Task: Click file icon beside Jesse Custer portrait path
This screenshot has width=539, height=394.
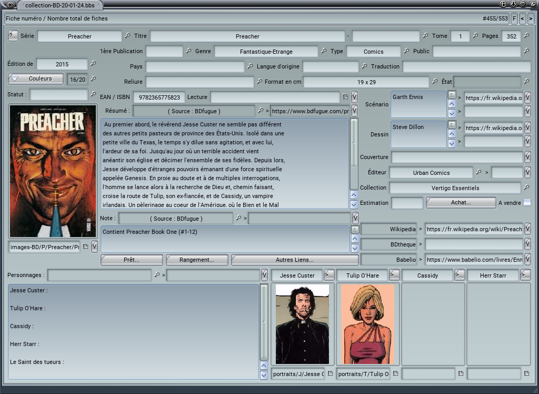Action: click(x=331, y=373)
